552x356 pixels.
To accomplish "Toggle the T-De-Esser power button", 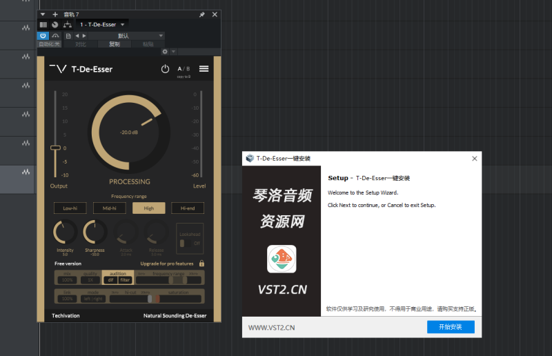I will point(165,69).
